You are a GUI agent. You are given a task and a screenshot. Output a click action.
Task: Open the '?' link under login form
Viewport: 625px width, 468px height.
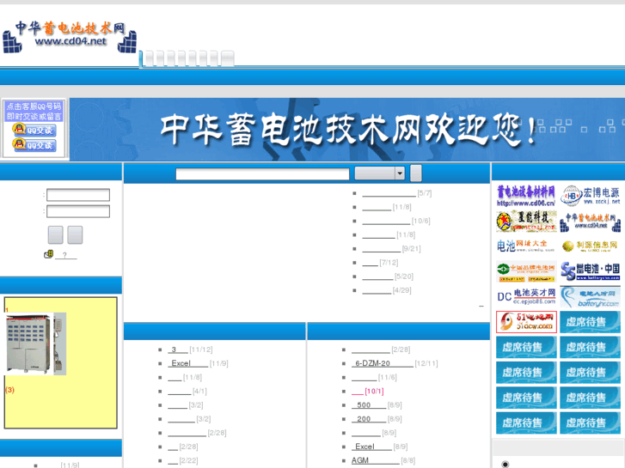coord(66,255)
